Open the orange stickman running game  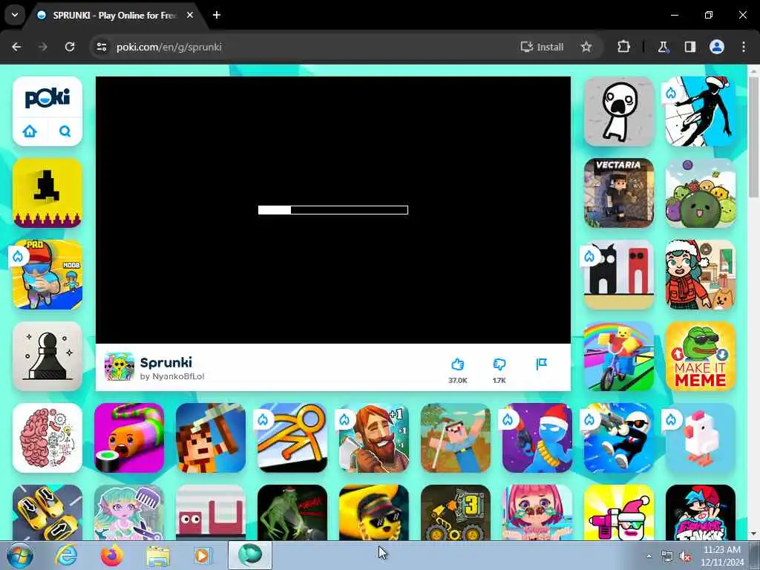pyautogui.click(x=292, y=438)
